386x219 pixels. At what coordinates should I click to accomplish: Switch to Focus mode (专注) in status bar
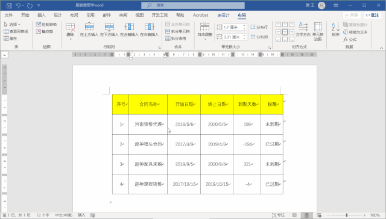[x=279, y=215]
